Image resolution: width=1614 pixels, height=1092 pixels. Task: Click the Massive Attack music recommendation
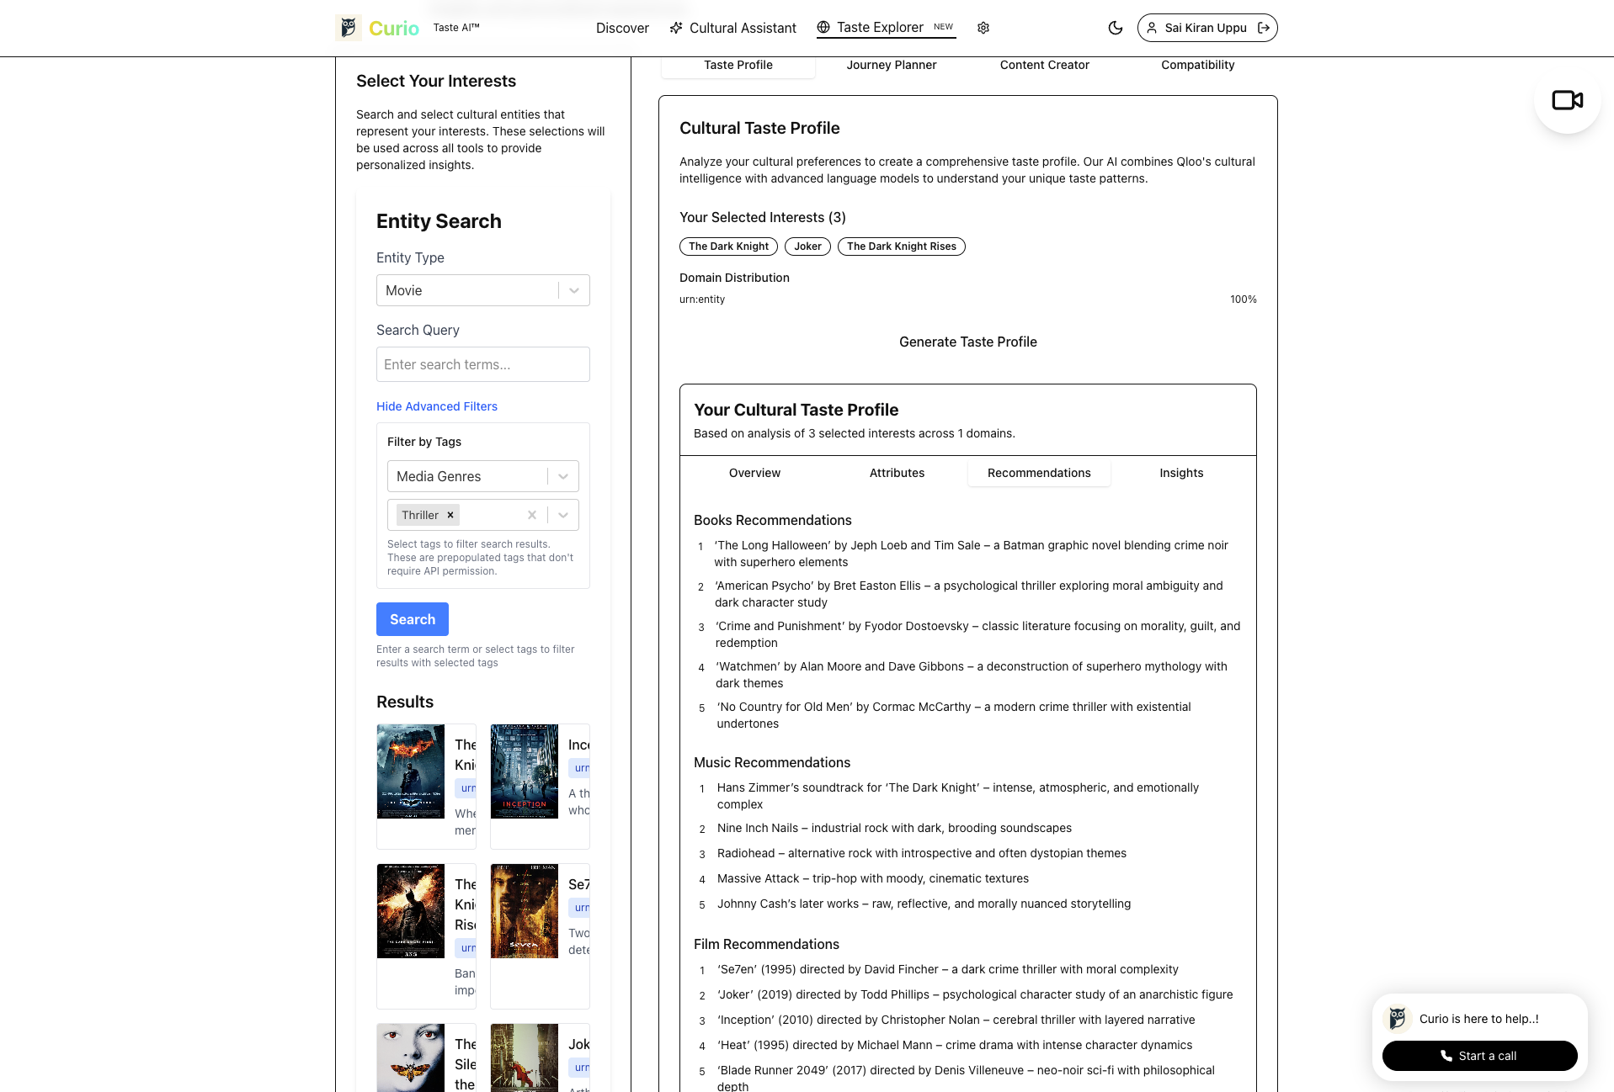click(x=873, y=878)
